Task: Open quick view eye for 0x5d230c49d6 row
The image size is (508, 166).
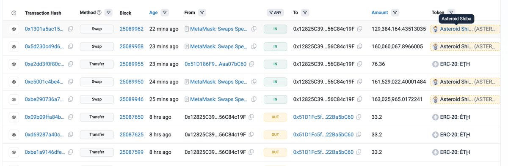Action: tap(14, 46)
